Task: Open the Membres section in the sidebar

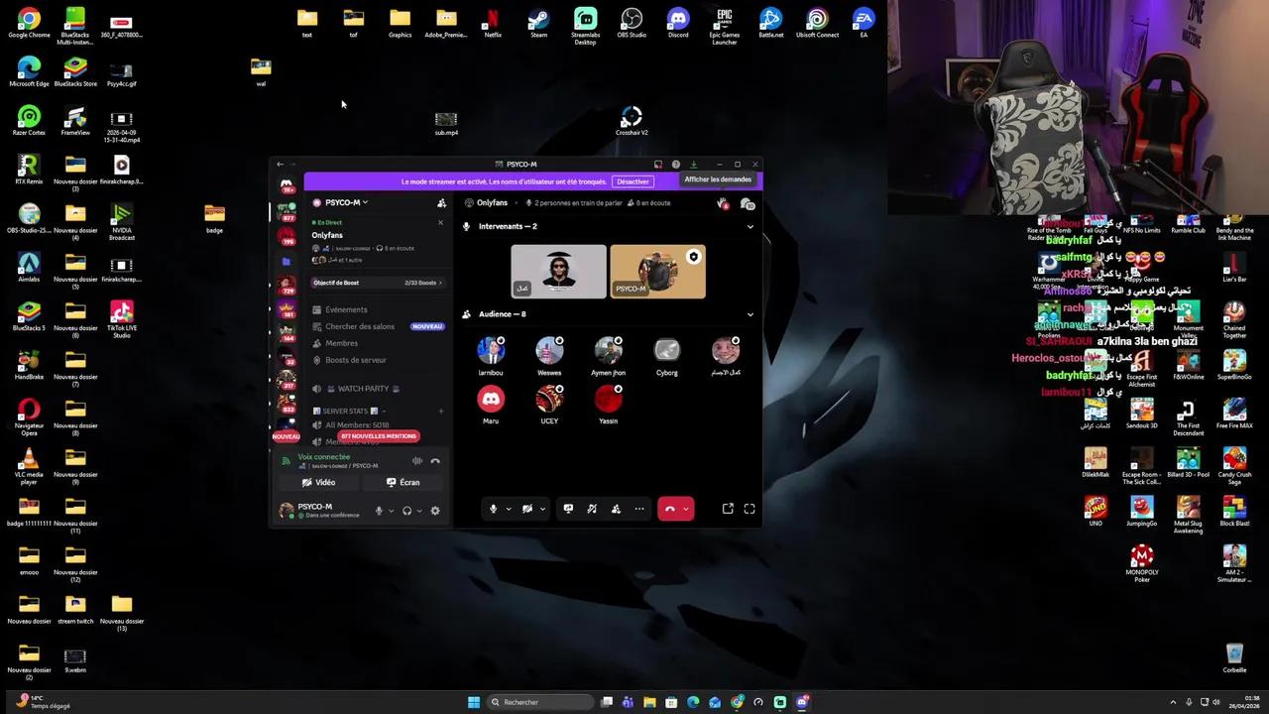Action: coord(341,342)
